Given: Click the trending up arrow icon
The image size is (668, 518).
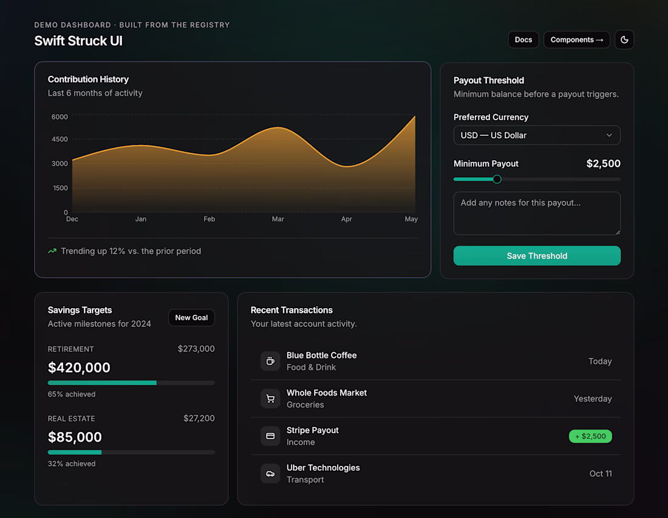Looking at the screenshot, I should click(x=52, y=251).
